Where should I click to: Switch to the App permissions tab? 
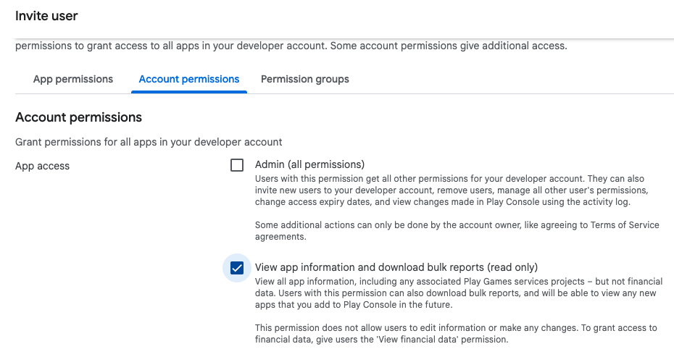pyautogui.click(x=73, y=79)
